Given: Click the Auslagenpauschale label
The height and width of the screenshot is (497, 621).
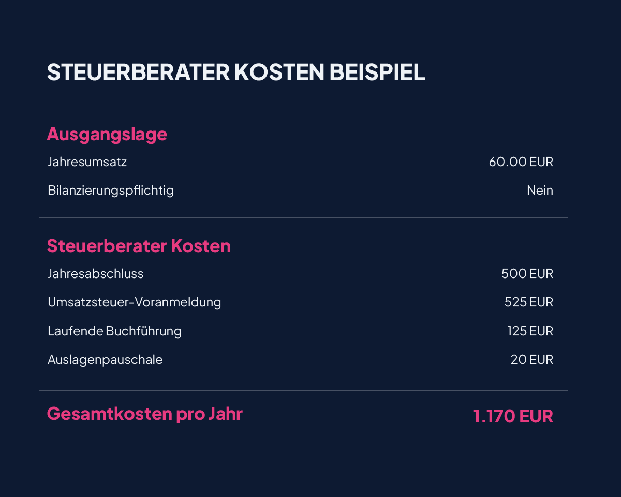Looking at the screenshot, I should 105,359.
